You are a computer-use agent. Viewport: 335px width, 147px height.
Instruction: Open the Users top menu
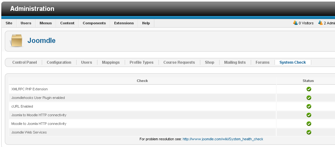tap(26, 23)
